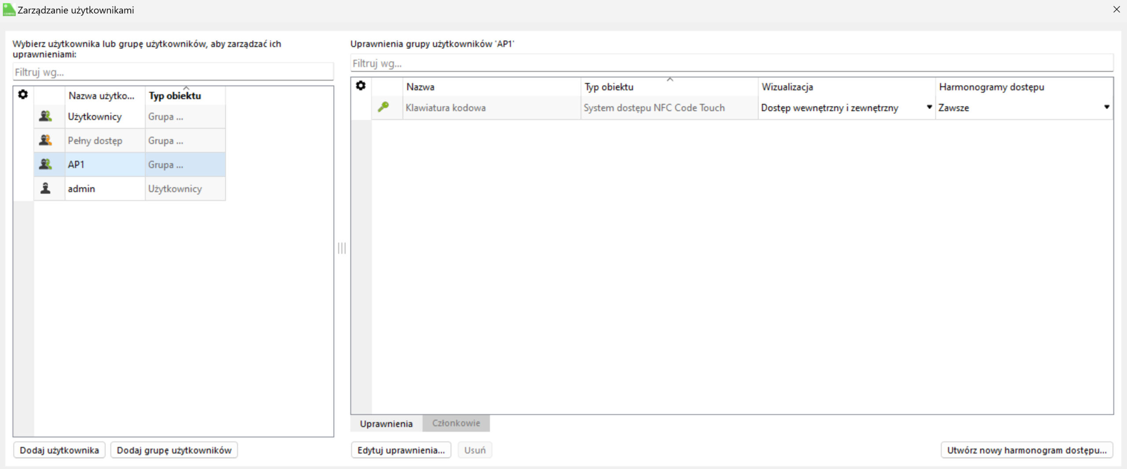Switch to the Członkowie tab
Viewport: 1127px width, 469px height.
tap(456, 423)
